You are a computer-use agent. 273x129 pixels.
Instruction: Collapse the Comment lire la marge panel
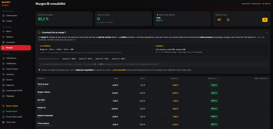[x=267, y=32]
